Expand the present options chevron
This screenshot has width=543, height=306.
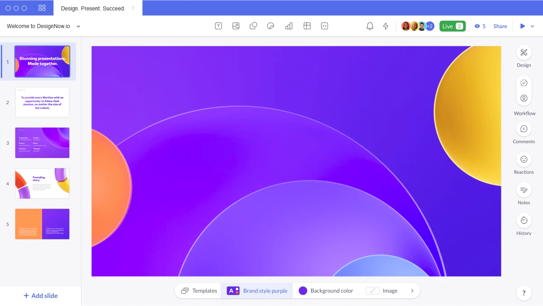click(x=532, y=26)
